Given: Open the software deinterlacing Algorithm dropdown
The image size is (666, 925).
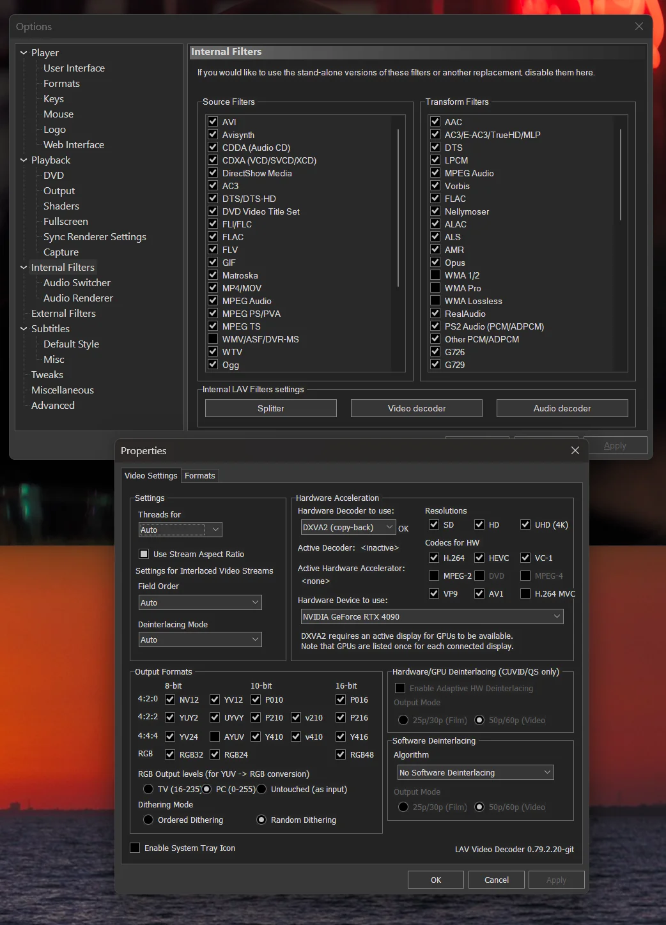Looking at the screenshot, I should (x=476, y=772).
